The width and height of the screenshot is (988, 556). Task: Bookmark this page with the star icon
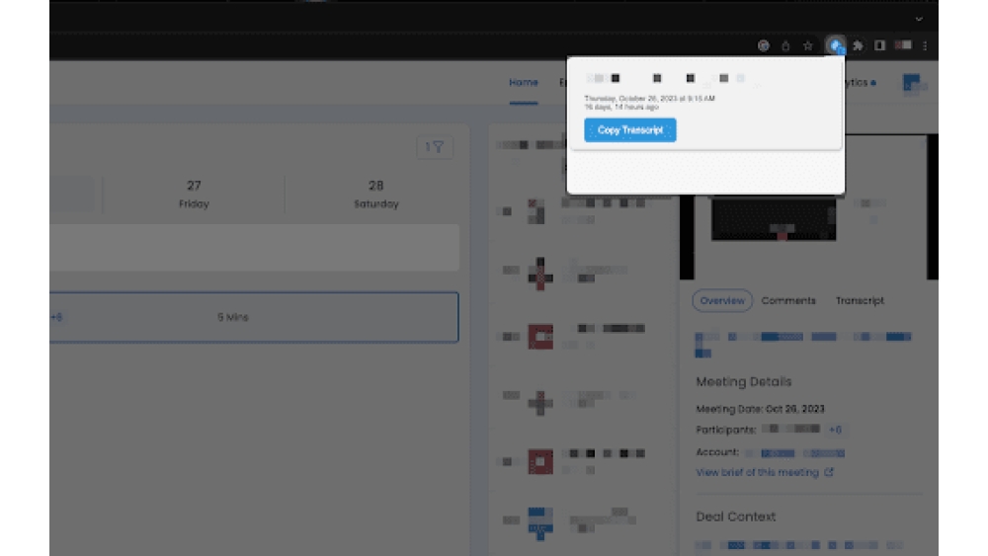click(x=808, y=45)
